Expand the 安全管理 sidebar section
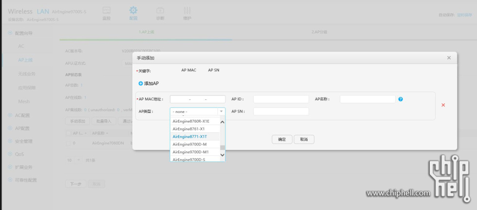Viewport: 477px width, 210px height. pos(10,141)
